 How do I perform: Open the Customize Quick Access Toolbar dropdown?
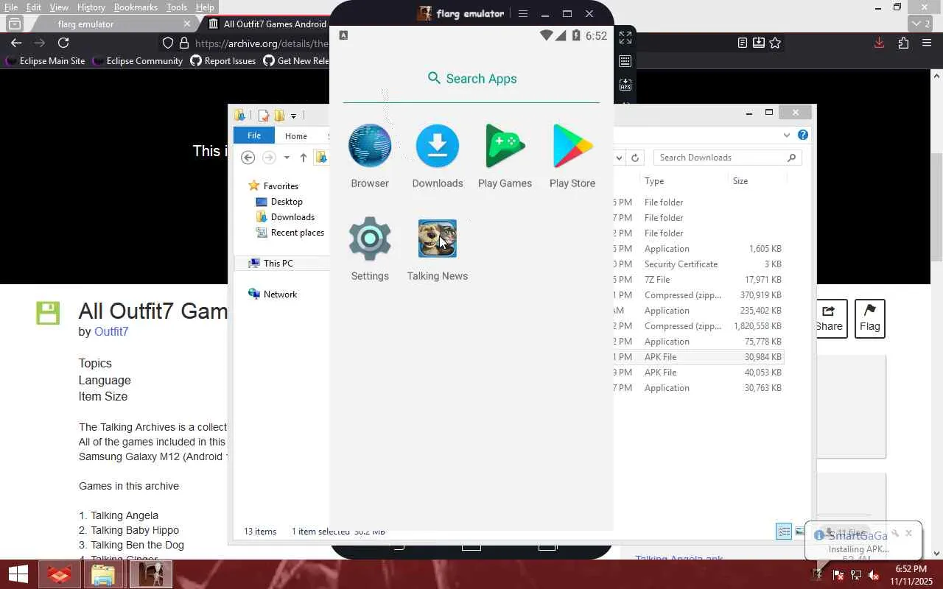(293, 116)
